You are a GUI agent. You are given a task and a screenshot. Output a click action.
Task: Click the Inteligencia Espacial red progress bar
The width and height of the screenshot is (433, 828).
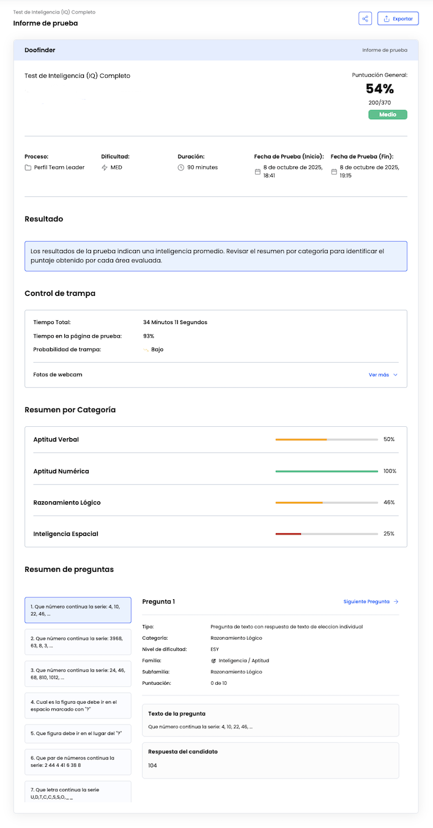[288, 534]
